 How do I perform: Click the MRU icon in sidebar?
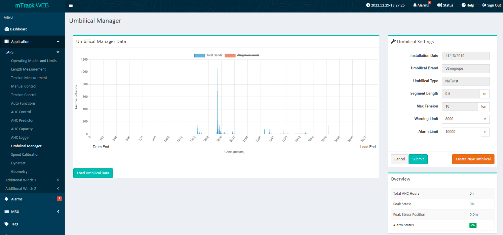pyautogui.click(x=7, y=211)
